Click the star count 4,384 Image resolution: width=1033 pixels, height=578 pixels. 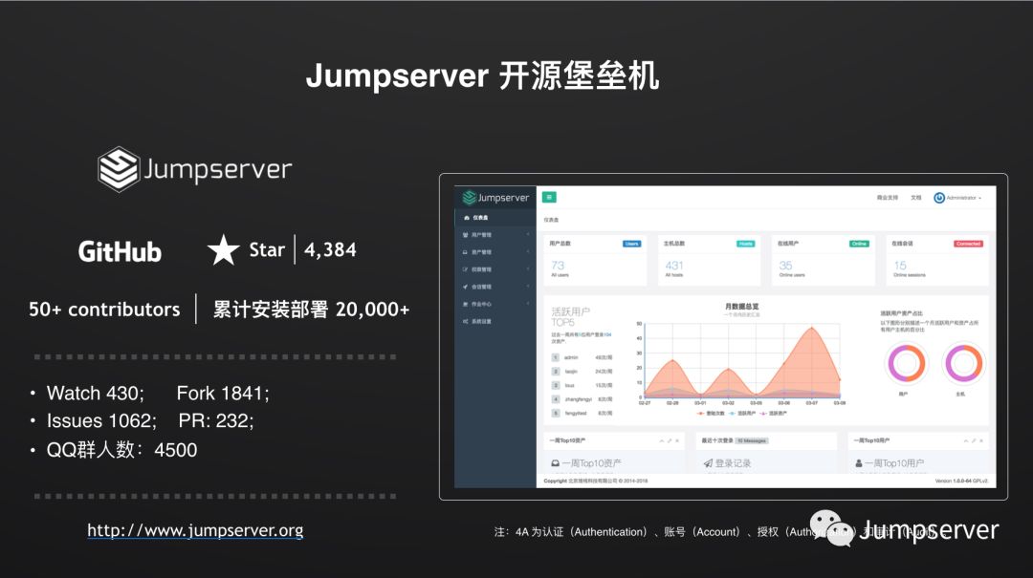tap(330, 250)
